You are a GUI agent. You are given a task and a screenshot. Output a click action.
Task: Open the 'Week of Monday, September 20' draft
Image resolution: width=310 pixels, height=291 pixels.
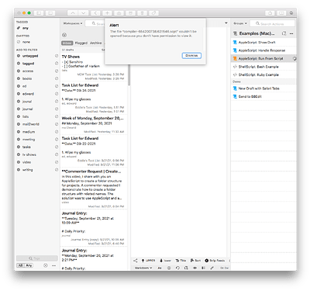point(94,125)
